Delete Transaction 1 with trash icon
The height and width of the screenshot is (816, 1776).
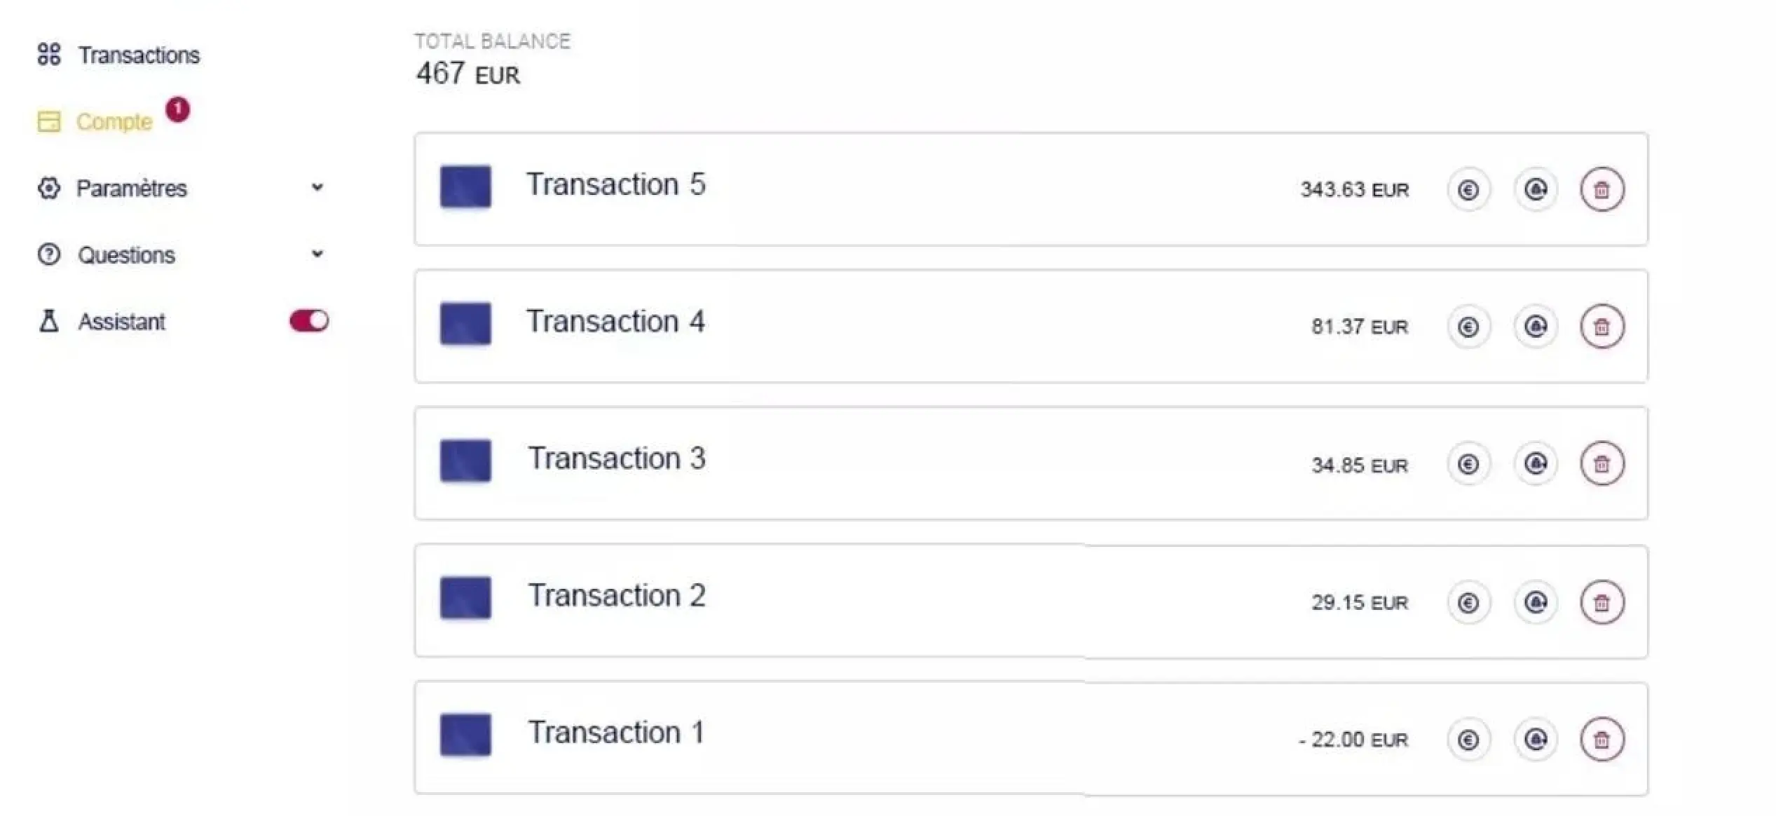[1601, 740]
